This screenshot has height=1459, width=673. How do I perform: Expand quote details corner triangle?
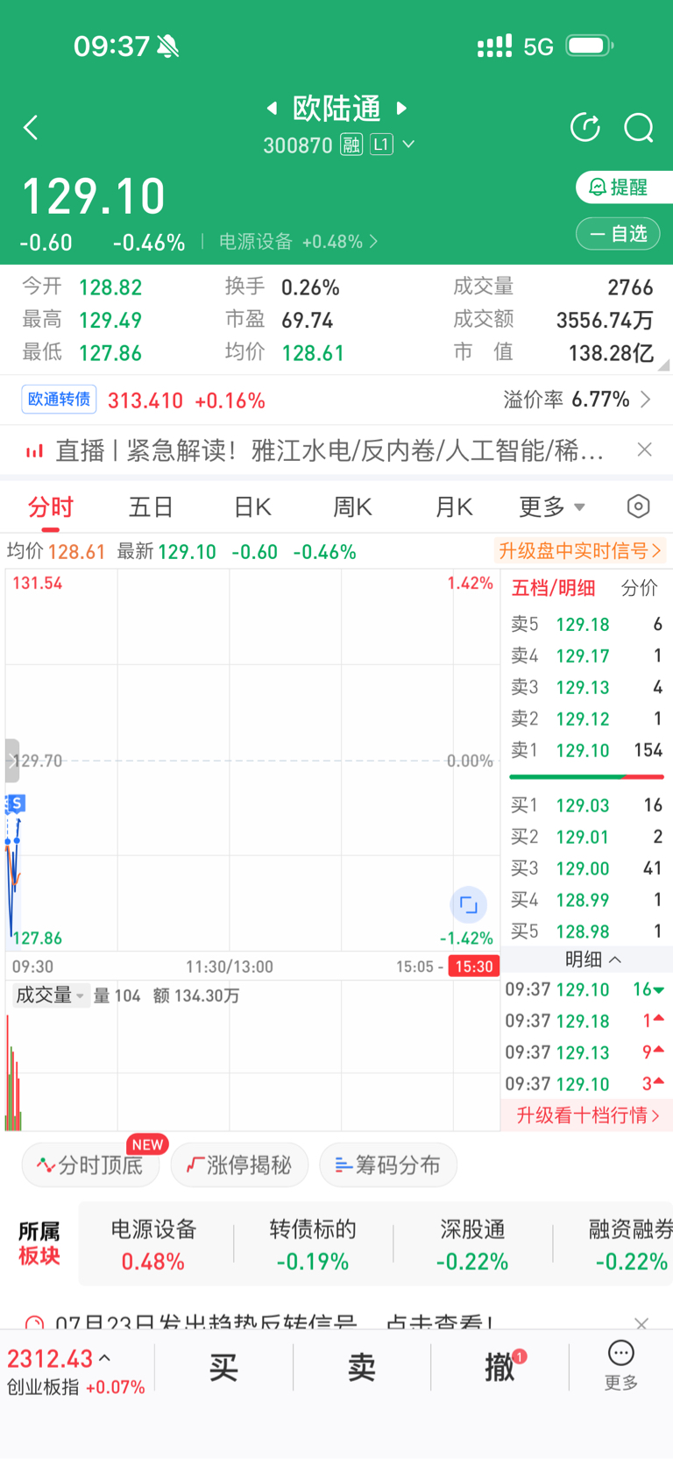pos(663,365)
